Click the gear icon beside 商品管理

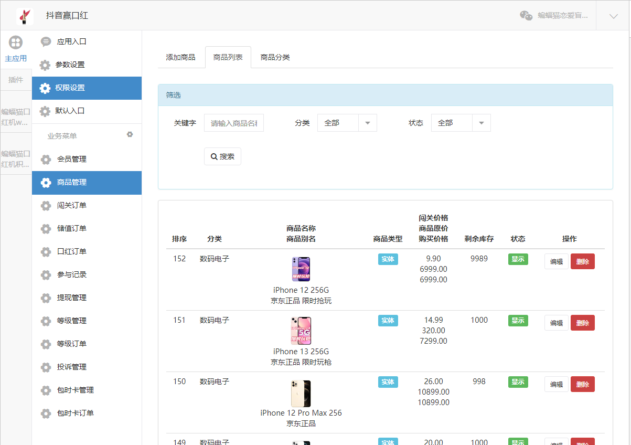46,183
